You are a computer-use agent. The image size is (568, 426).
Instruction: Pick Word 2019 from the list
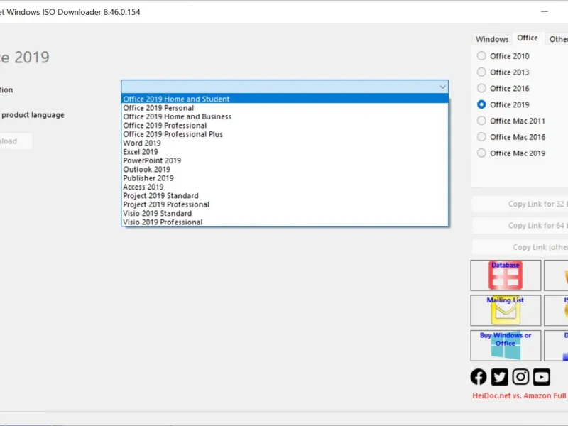(x=285, y=143)
